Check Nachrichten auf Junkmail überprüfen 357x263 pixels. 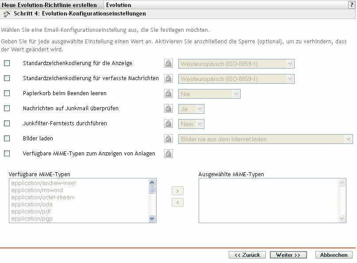click(x=7, y=108)
